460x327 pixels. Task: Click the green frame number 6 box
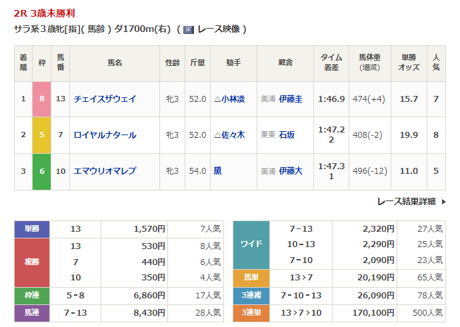42,171
